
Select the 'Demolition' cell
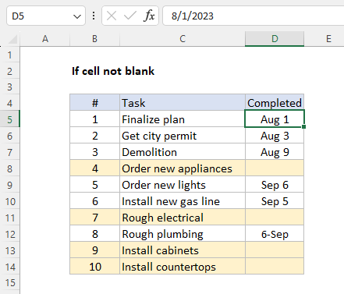pyautogui.click(x=183, y=152)
